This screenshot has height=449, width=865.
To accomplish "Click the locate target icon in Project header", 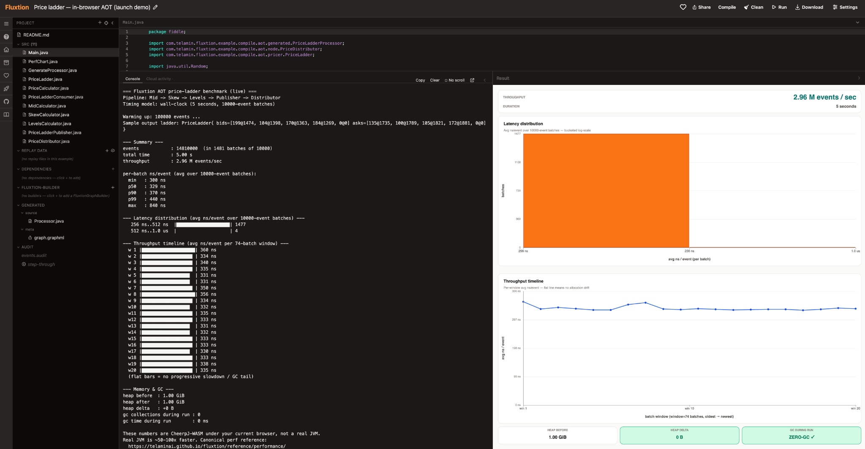I will pos(106,23).
